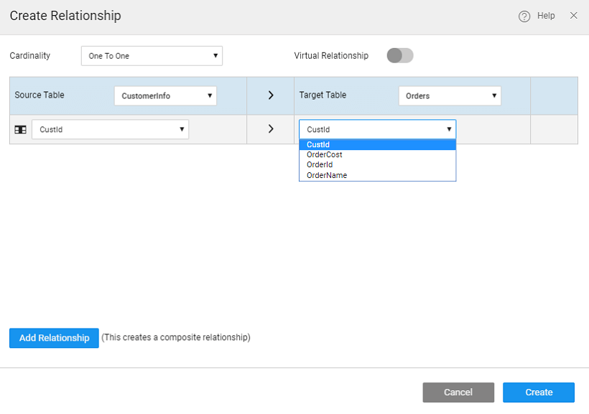Click the Add Relationship button
This screenshot has width=589, height=414.
click(54, 338)
